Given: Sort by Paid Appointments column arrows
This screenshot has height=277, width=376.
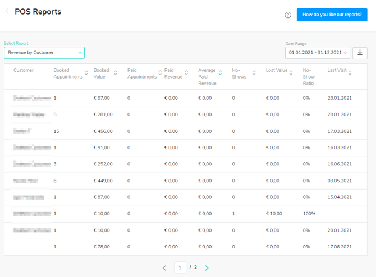Looking at the screenshot, I should click(x=160, y=73).
